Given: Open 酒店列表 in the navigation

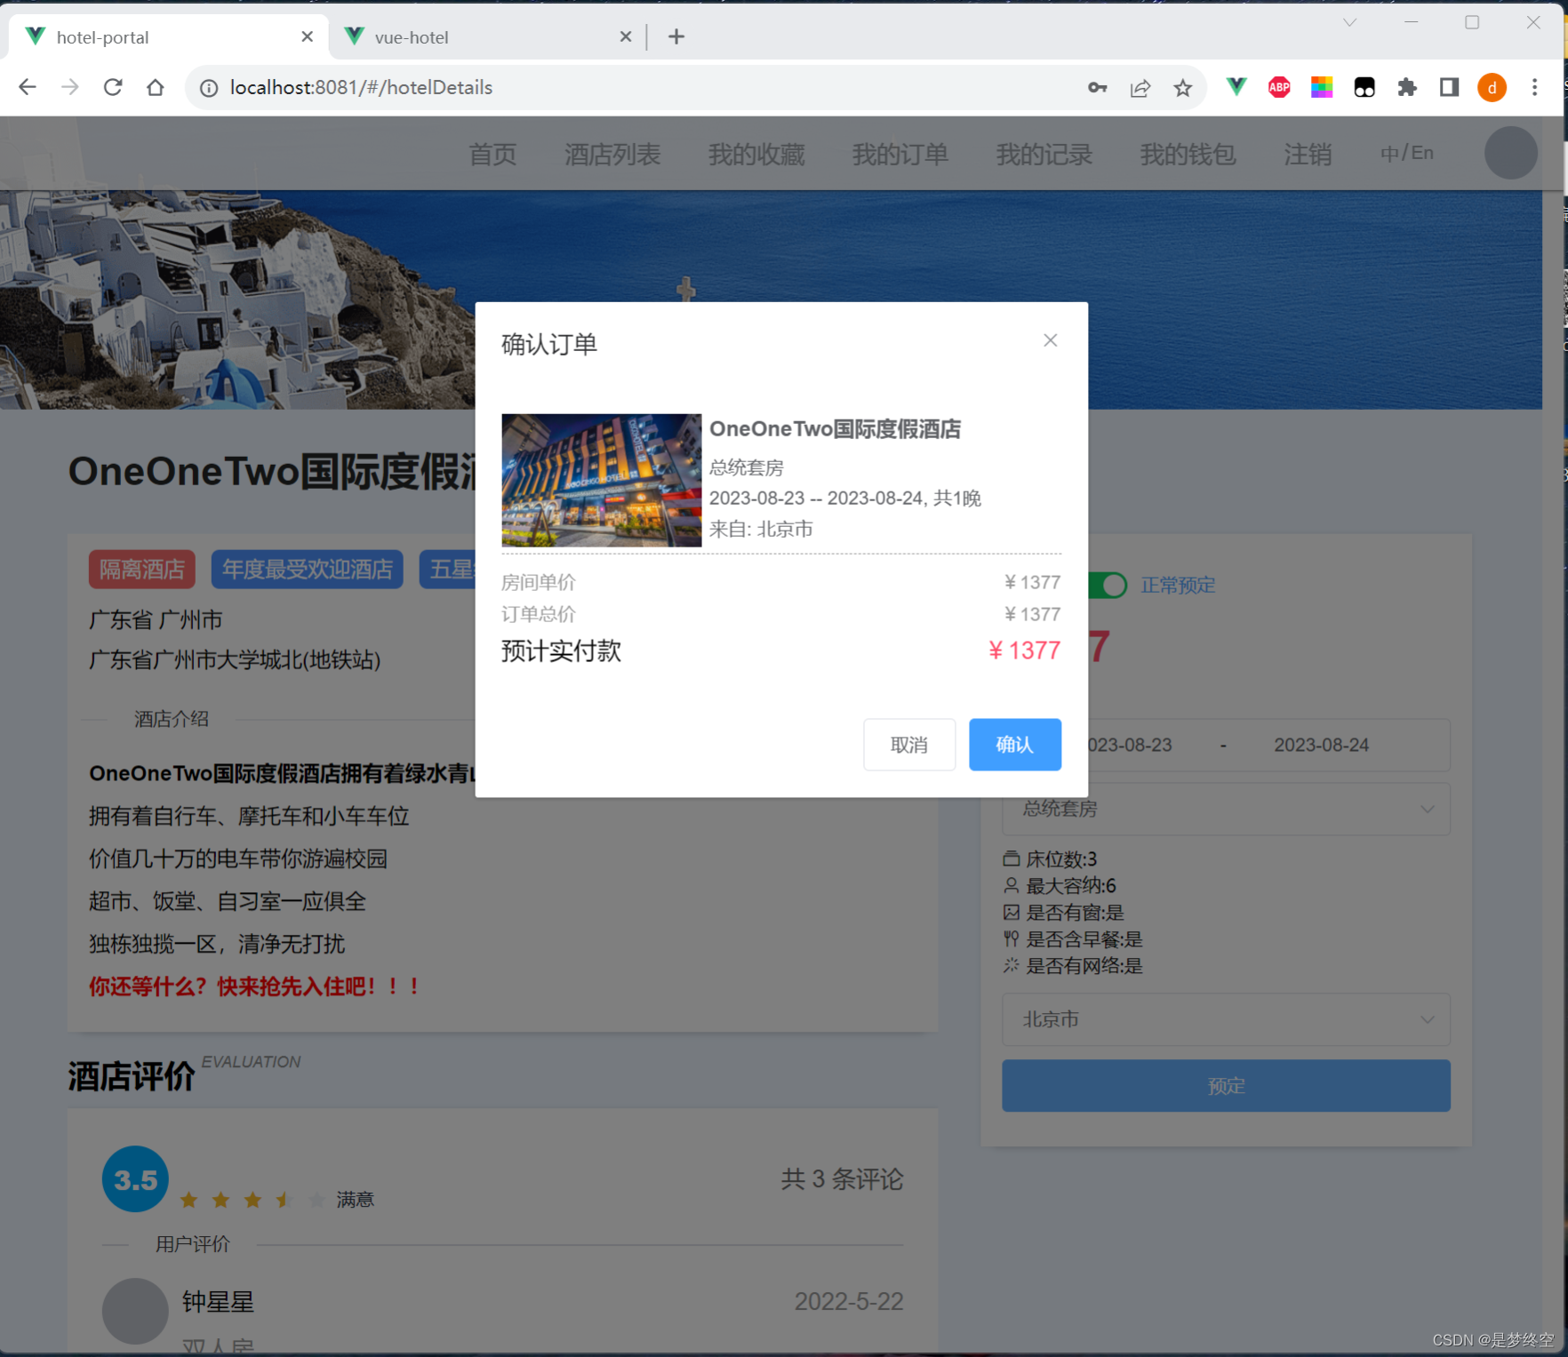Looking at the screenshot, I should pos(612,154).
